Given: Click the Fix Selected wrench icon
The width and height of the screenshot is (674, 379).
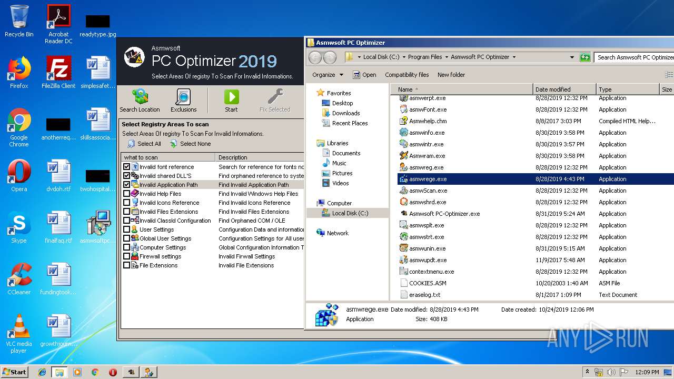Looking at the screenshot, I should click(275, 97).
